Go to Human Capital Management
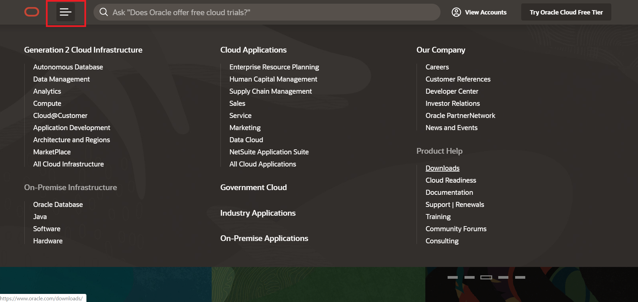This screenshot has height=302, width=638. tap(273, 79)
